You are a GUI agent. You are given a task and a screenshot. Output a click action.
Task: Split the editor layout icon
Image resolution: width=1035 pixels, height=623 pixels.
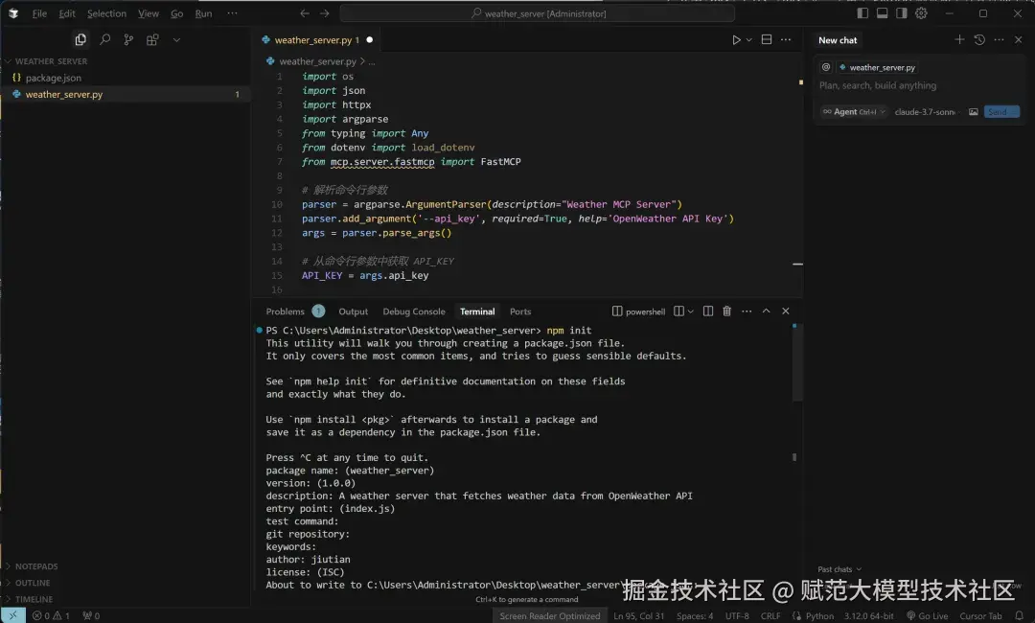[767, 39]
